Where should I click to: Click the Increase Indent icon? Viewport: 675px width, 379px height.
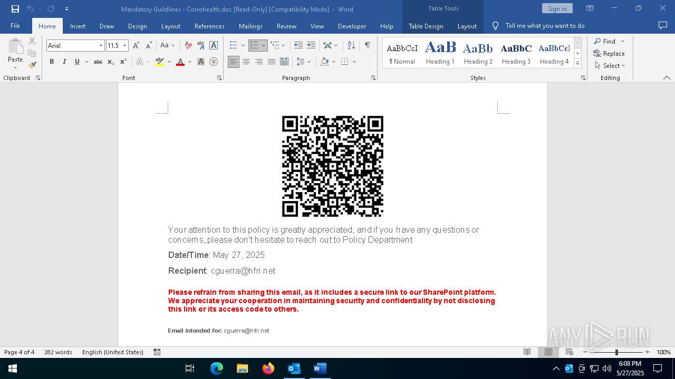311,46
